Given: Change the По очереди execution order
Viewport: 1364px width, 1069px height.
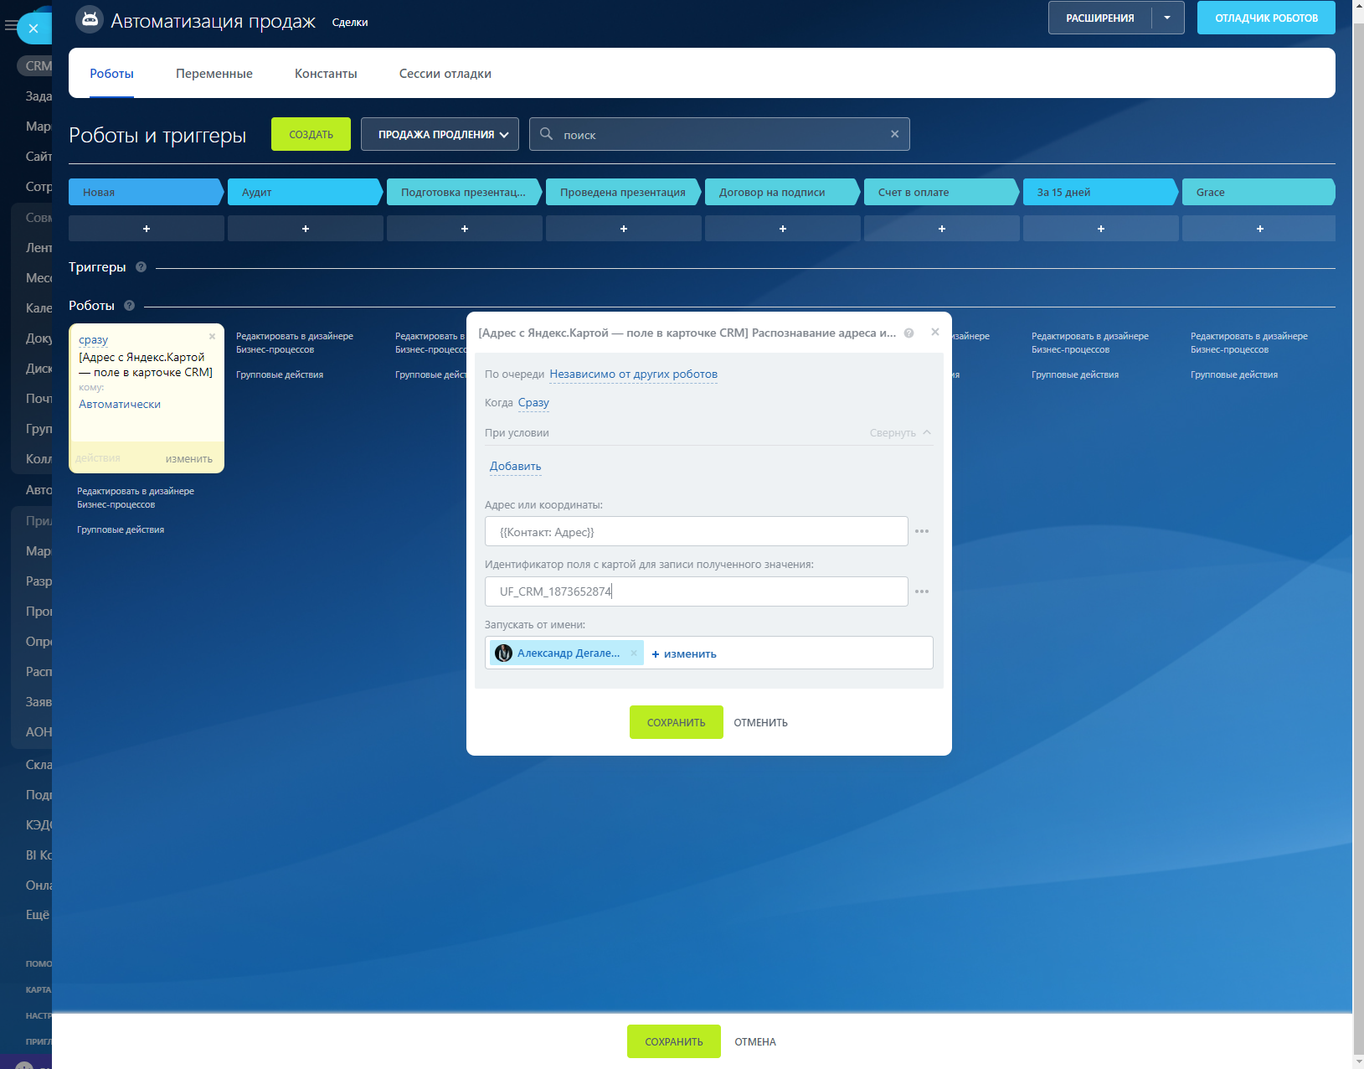Looking at the screenshot, I should [x=633, y=374].
